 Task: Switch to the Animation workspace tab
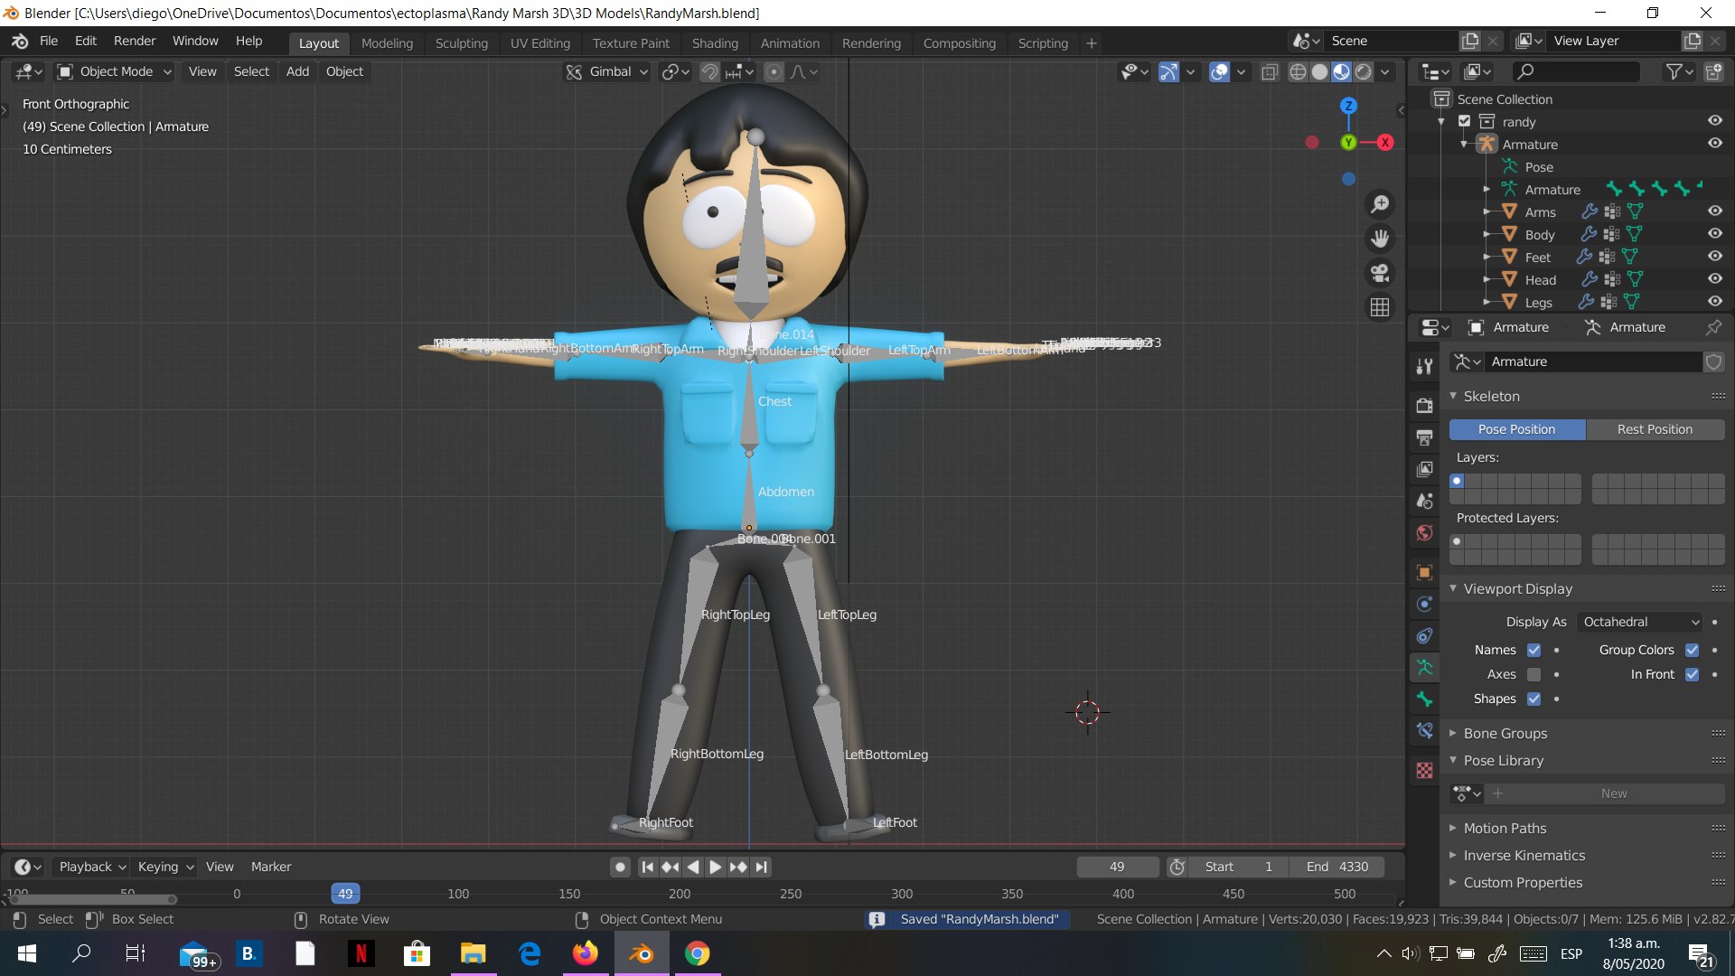(790, 43)
